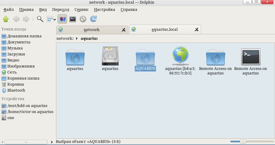275x145 pixels.
Task: Open the Переход menu
Action: click(x=61, y=10)
